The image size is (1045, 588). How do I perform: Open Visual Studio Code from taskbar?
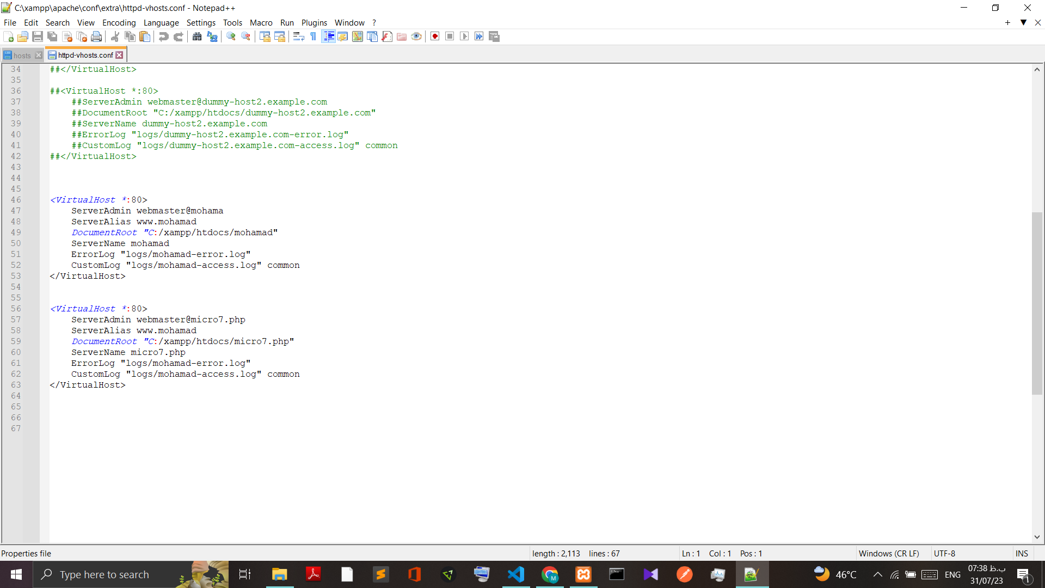(515, 574)
